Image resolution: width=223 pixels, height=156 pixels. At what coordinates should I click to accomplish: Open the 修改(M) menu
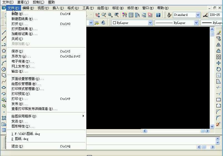[x=133, y=8]
